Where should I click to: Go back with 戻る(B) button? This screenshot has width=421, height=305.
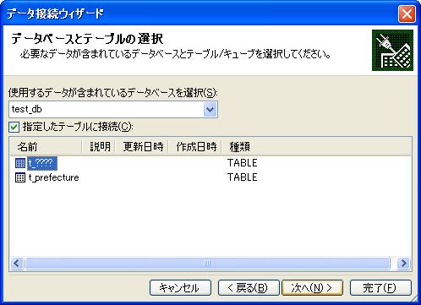[249, 288]
